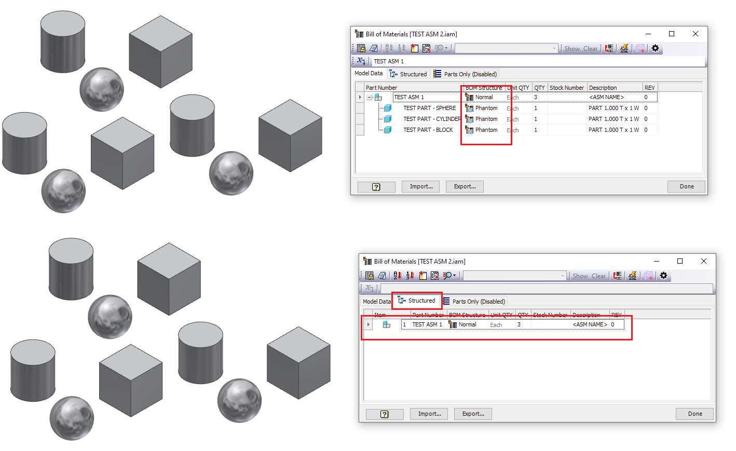Click Done to close the BOM dialog
736x451 pixels.
[686, 186]
